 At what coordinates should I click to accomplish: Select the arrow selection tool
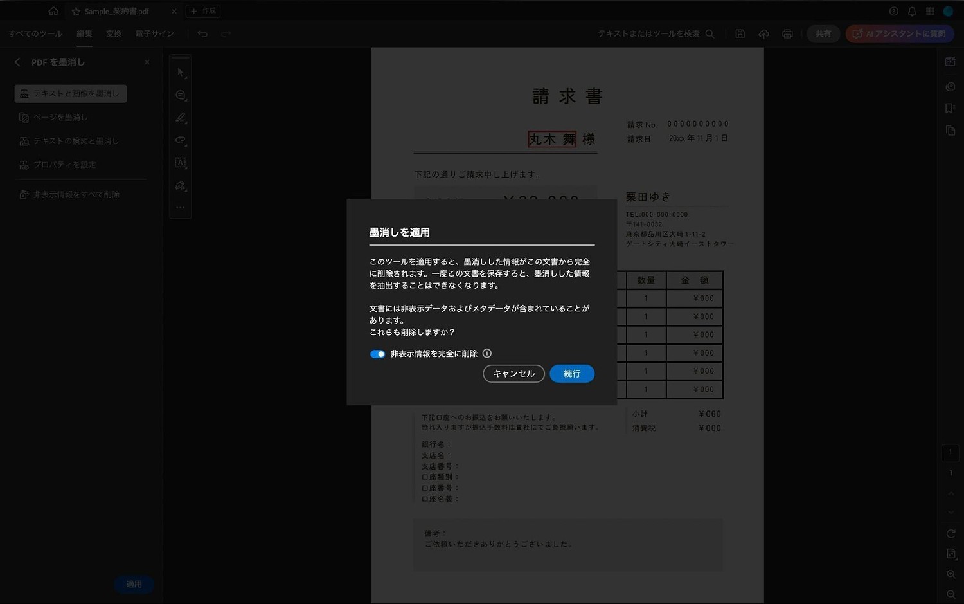[x=180, y=72]
